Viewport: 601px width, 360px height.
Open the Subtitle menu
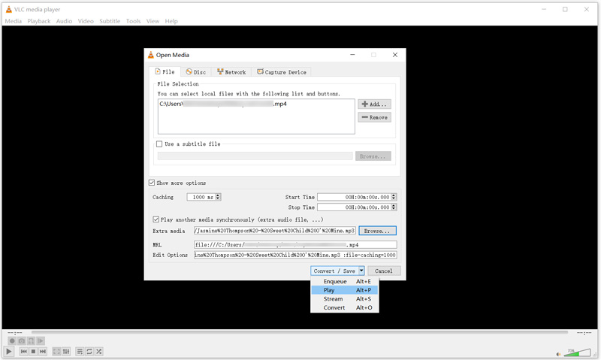coord(110,21)
